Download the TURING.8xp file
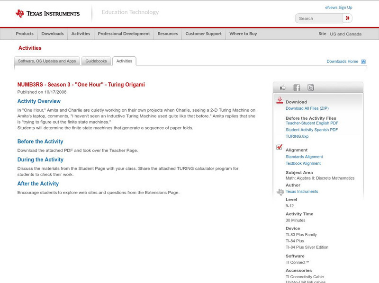The width and height of the screenshot is (379, 283). pyautogui.click(x=297, y=136)
